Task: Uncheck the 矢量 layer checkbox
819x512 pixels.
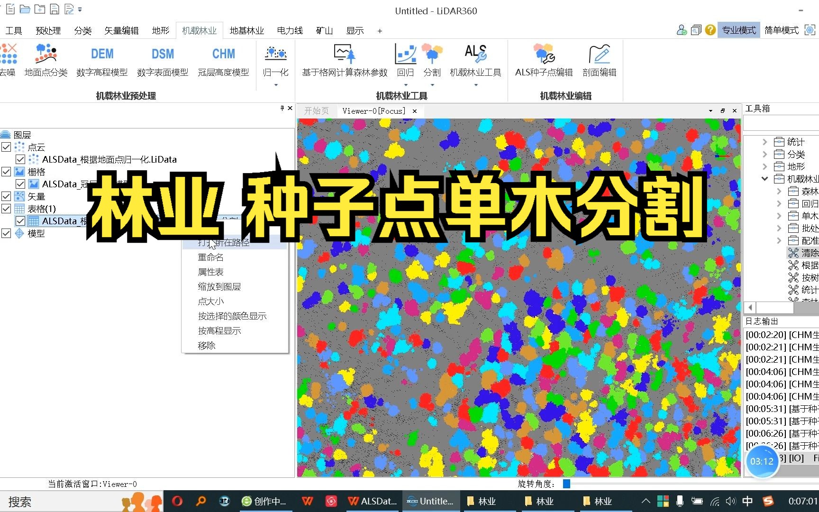Action: pos(7,196)
